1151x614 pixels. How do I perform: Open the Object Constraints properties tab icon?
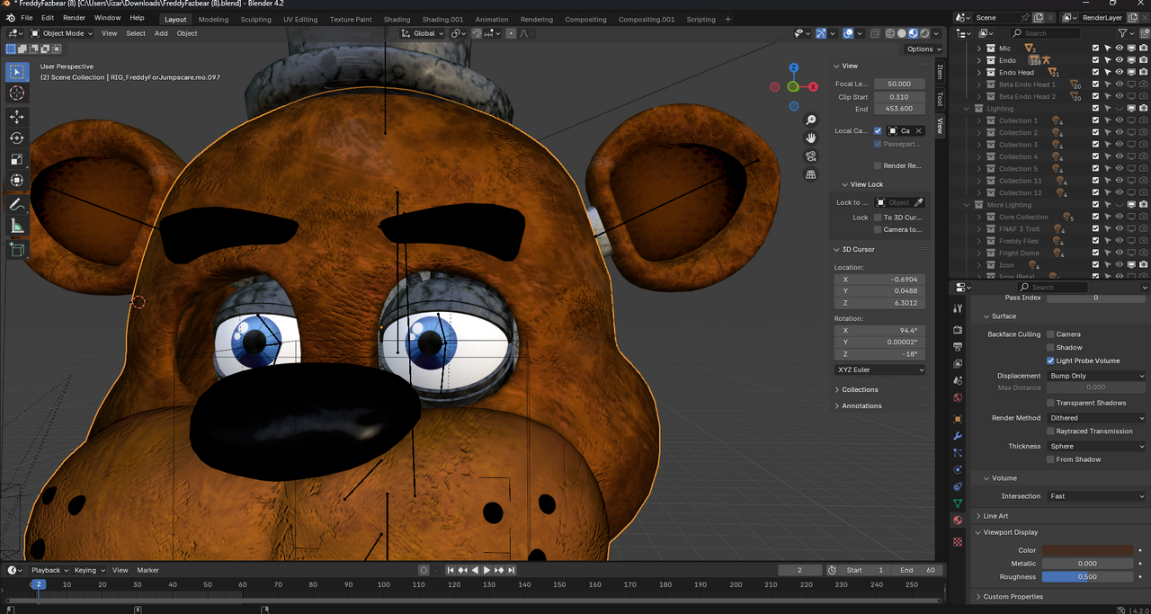(x=958, y=487)
